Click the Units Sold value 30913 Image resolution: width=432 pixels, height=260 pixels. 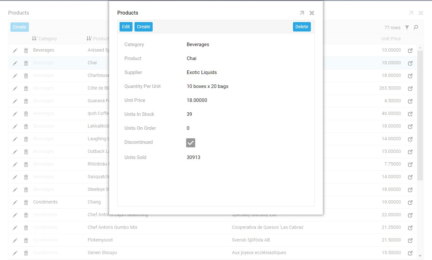194,157
